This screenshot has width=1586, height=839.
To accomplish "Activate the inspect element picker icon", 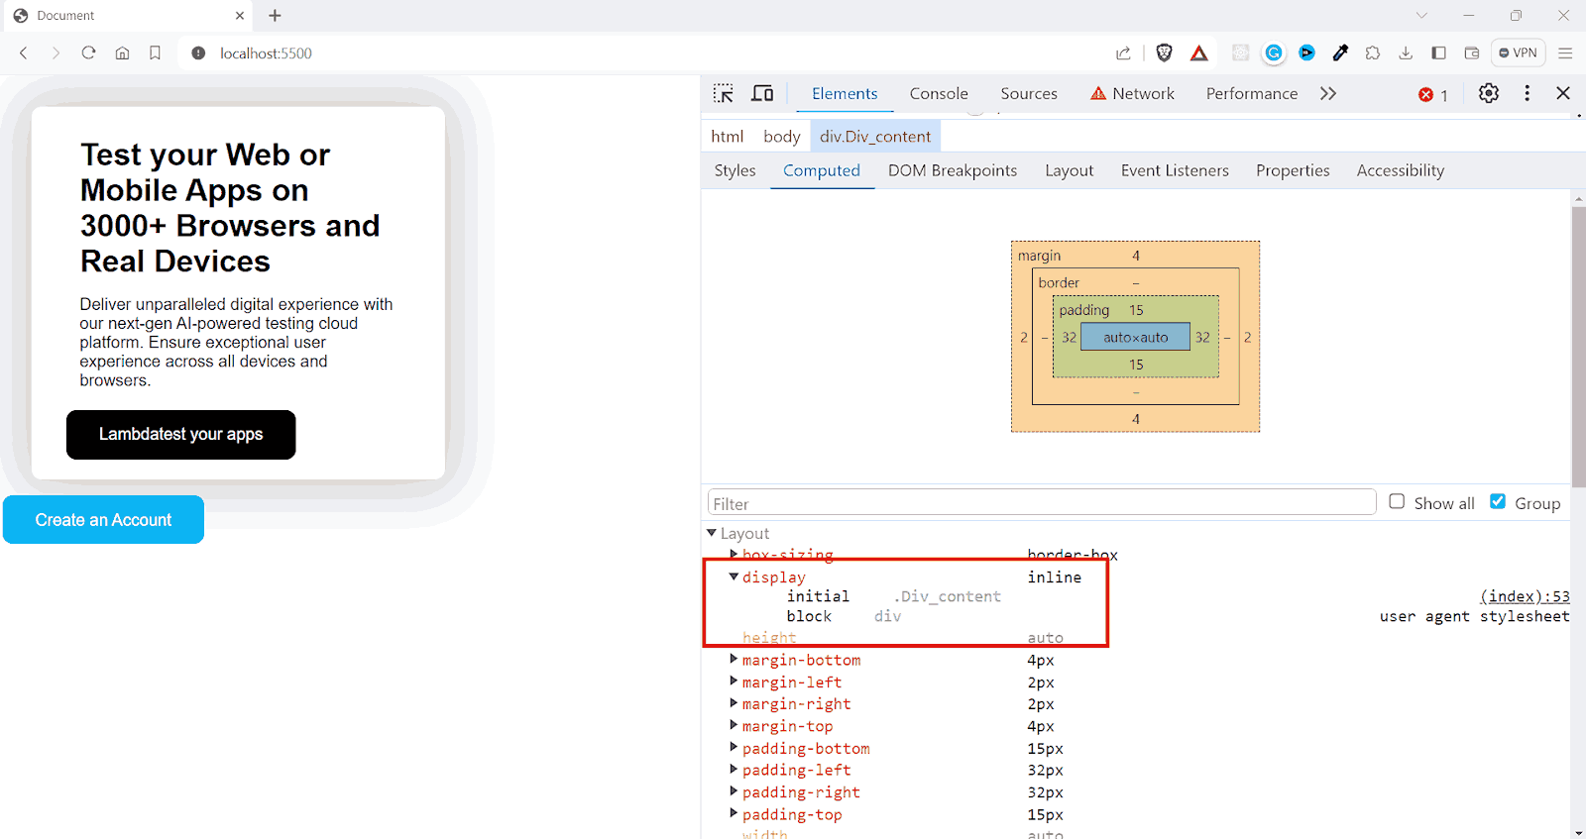I will (724, 93).
